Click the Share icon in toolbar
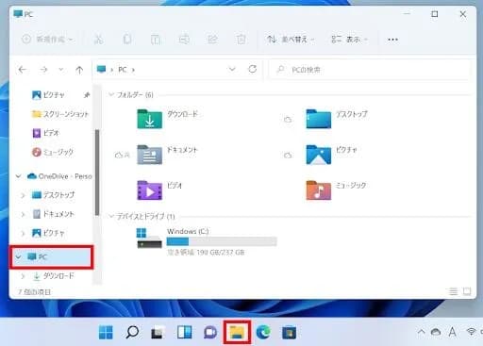 pyautogui.click(x=212, y=40)
